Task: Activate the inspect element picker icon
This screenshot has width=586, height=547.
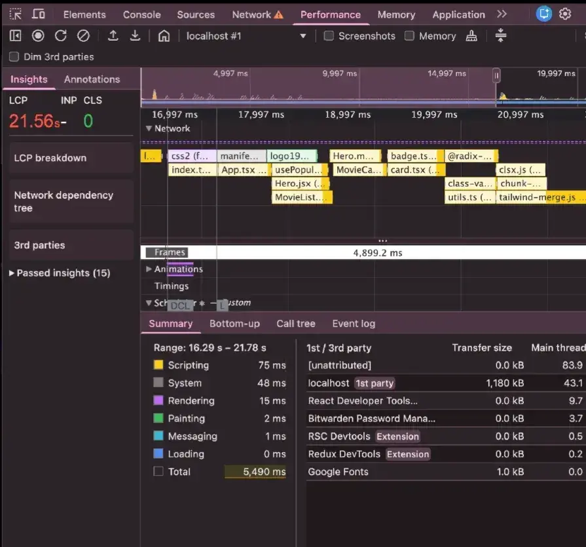Action: click(15, 14)
